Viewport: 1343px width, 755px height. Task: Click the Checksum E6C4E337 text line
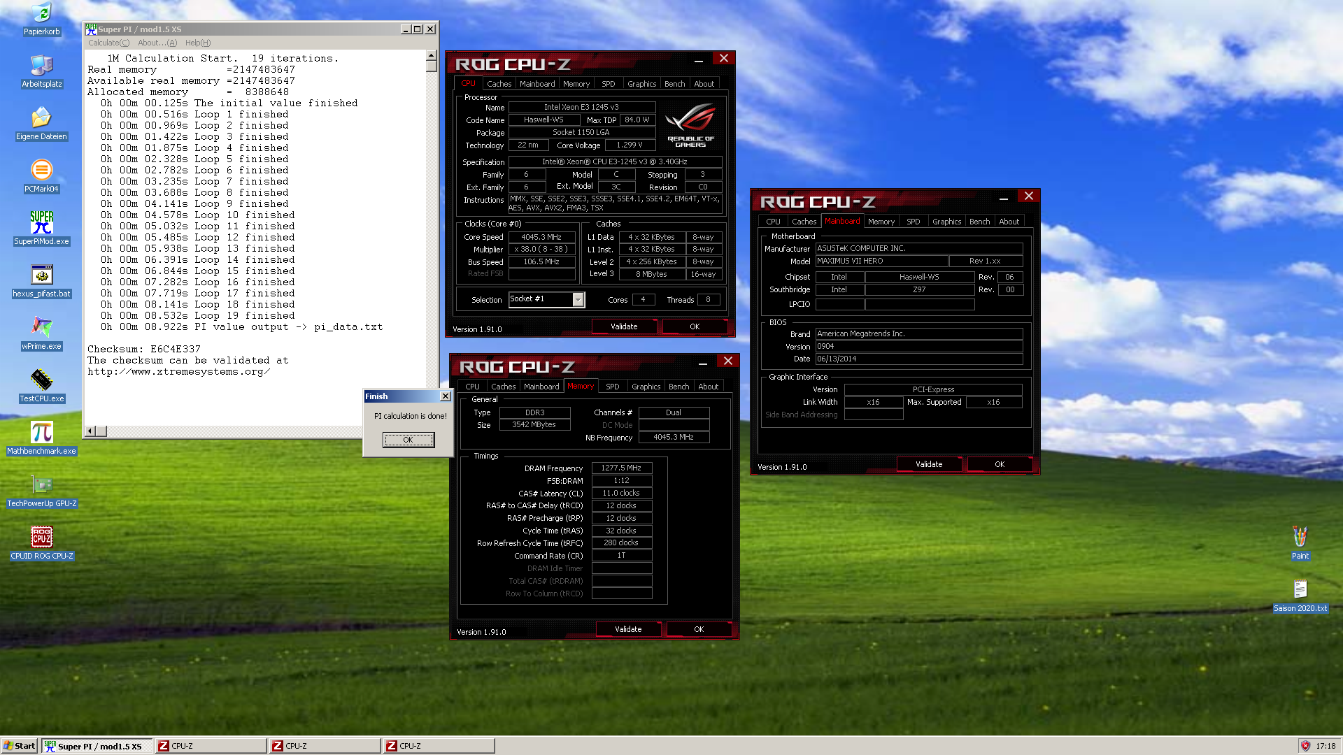click(144, 349)
